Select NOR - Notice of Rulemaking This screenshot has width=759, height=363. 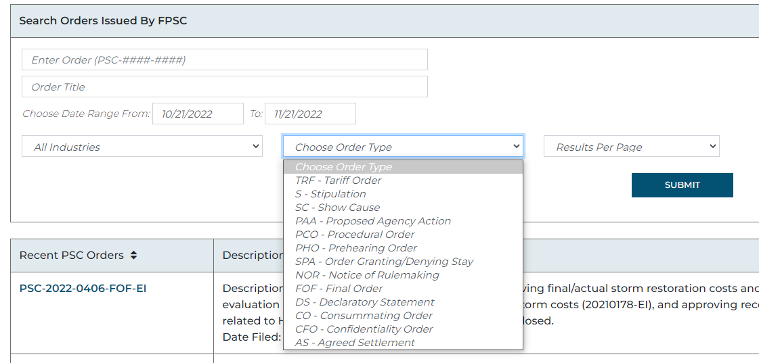pyautogui.click(x=367, y=275)
